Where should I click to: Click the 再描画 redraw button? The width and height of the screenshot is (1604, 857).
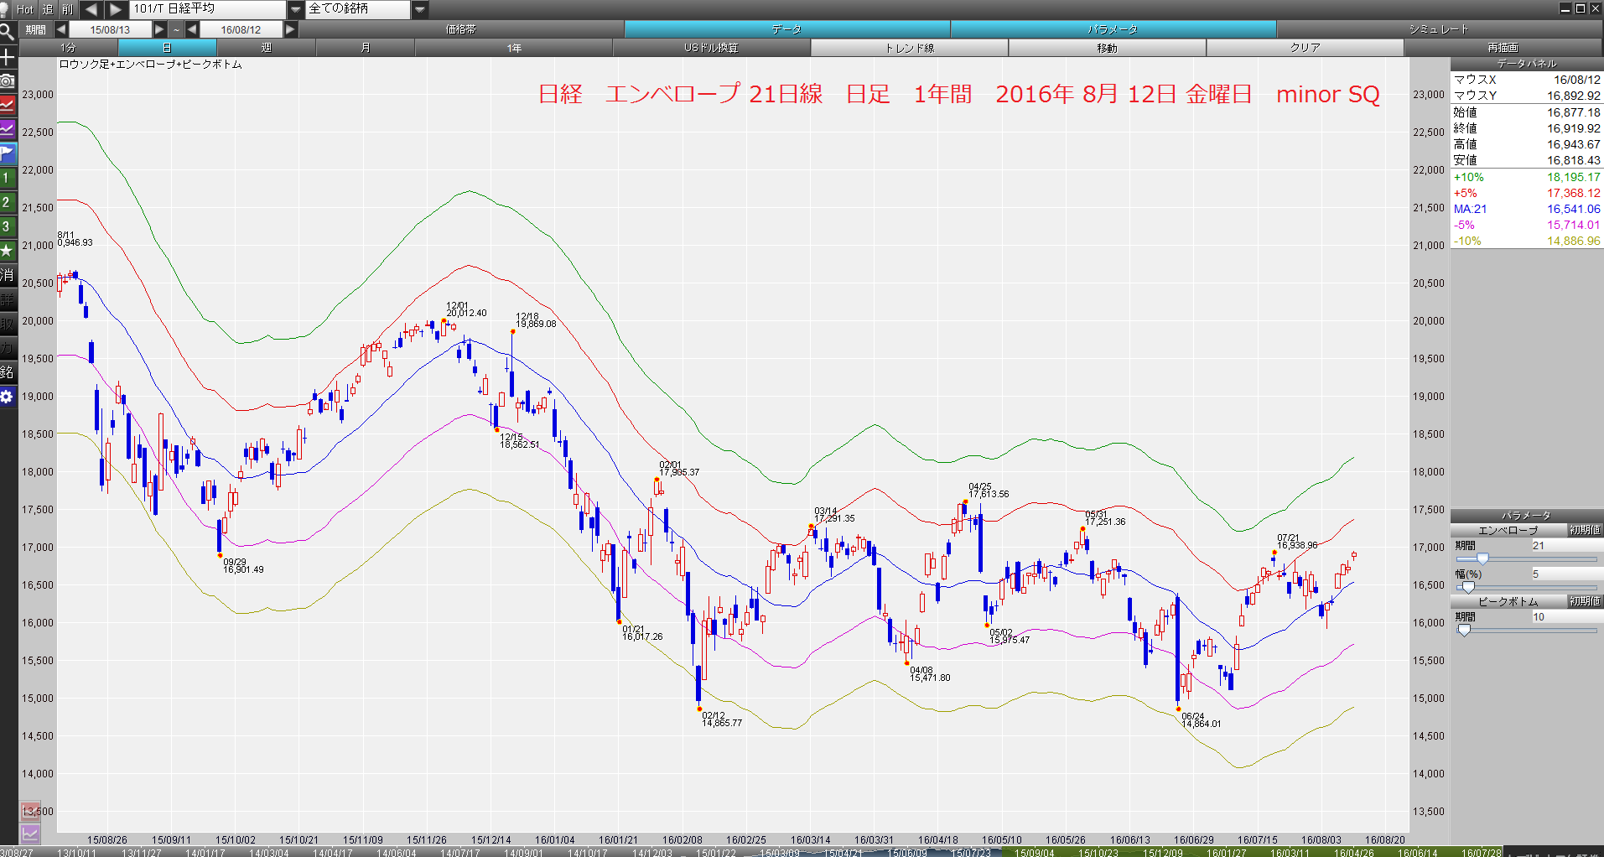click(1503, 48)
